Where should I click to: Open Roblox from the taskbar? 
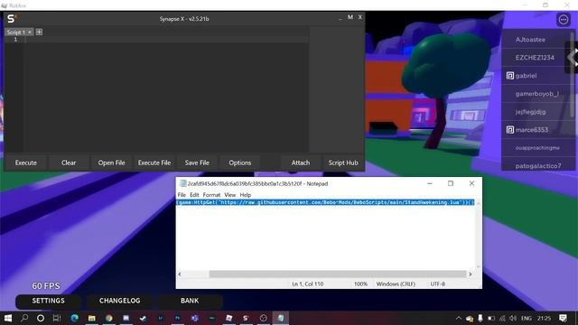coord(228,318)
